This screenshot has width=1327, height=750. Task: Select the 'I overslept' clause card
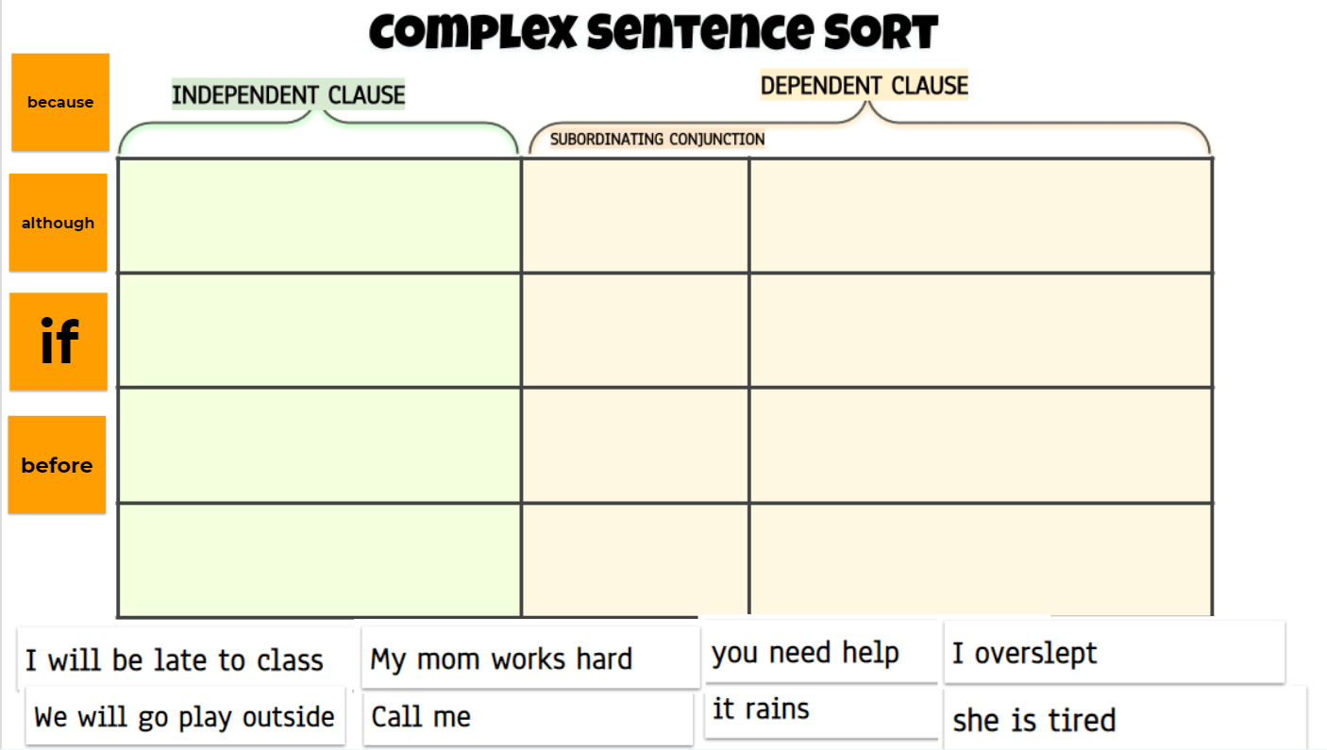pyautogui.click(x=1114, y=652)
